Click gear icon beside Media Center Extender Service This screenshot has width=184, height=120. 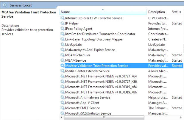click(x=62, y=71)
